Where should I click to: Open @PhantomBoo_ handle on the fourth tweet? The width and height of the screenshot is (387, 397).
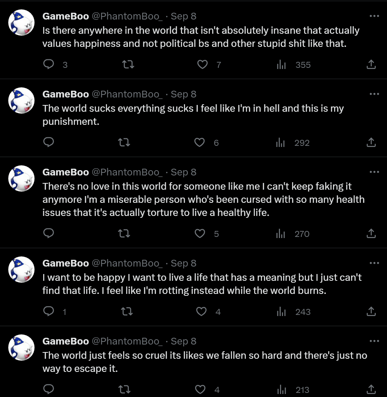click(x=127, y=263)
